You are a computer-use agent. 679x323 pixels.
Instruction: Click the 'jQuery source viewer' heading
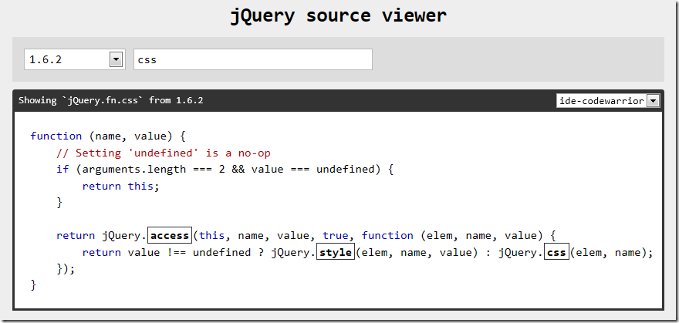338,16
